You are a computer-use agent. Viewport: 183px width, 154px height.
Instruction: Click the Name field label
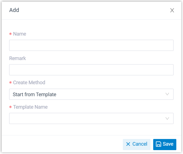click(19, 34)
